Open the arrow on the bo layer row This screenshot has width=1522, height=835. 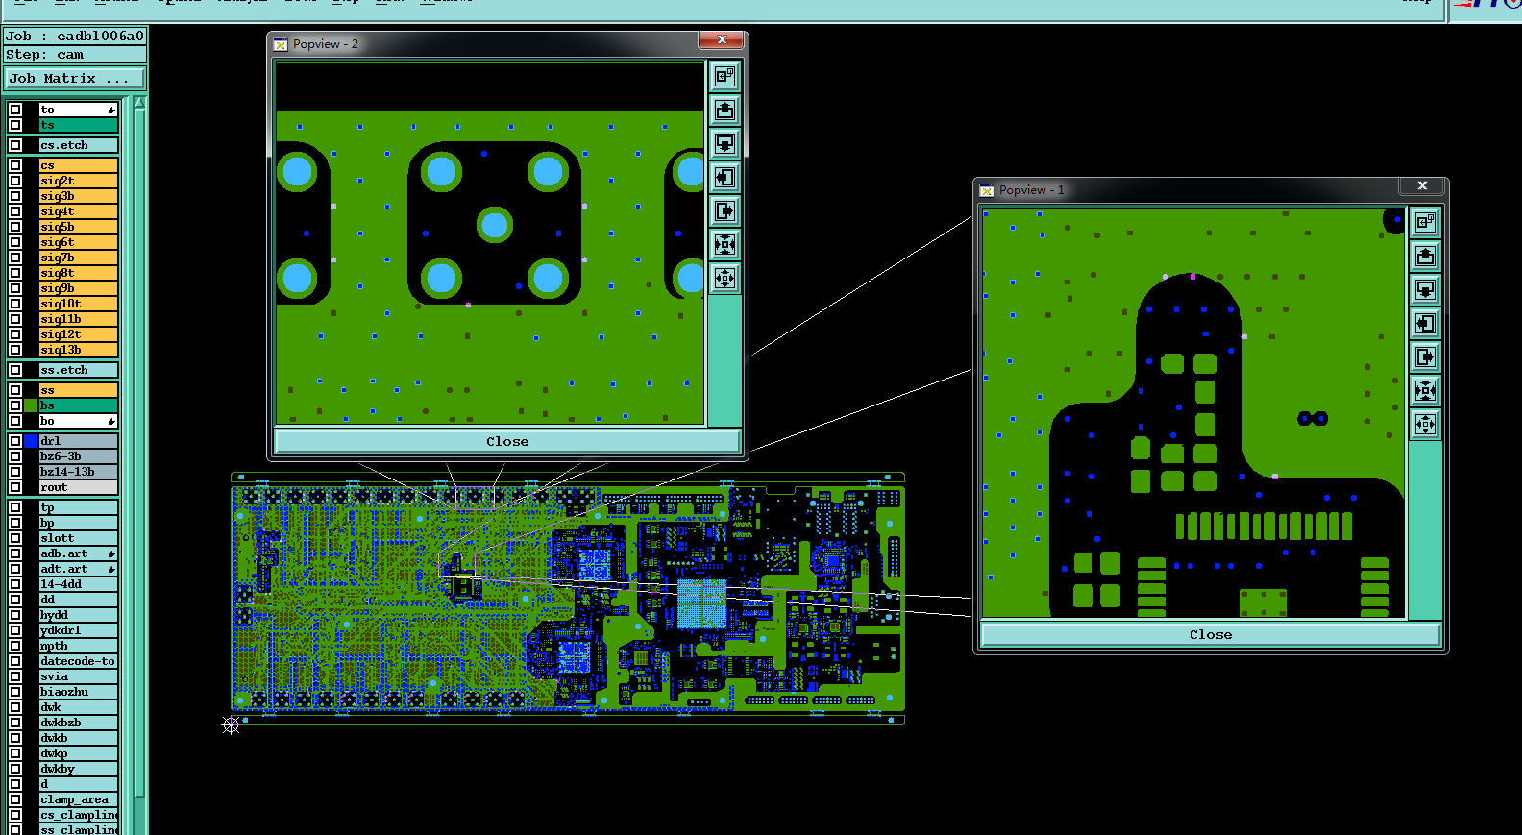point(111,421)
